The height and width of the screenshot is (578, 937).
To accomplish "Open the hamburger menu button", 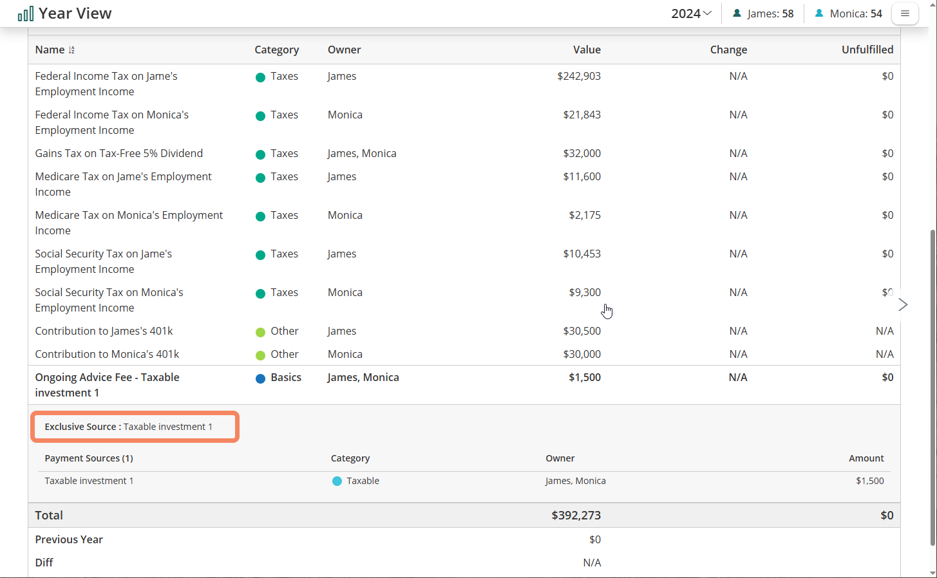I will point(905,14).
